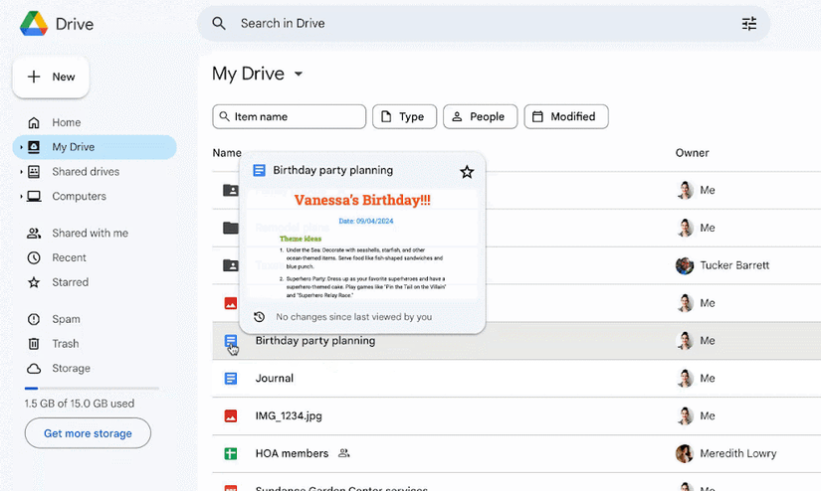Select My Drive in sidebar

(95, 147)
